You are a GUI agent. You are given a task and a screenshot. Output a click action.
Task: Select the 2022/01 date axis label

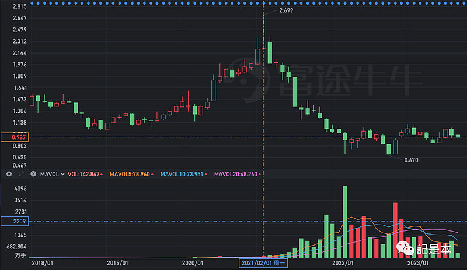click(x=343, y=263)
